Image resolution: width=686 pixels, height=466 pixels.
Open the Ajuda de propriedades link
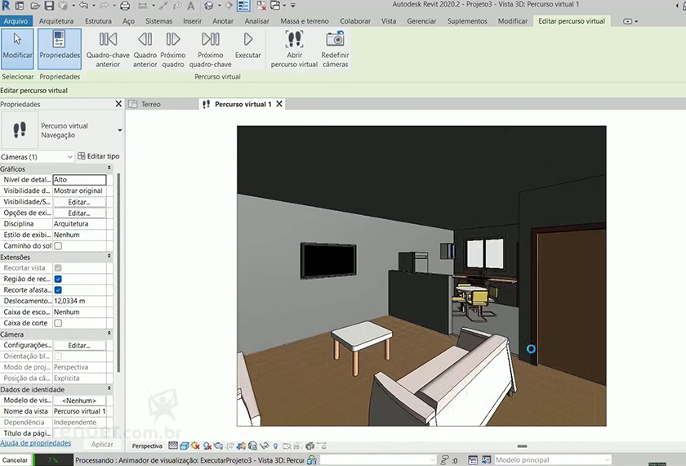(35, 443)
